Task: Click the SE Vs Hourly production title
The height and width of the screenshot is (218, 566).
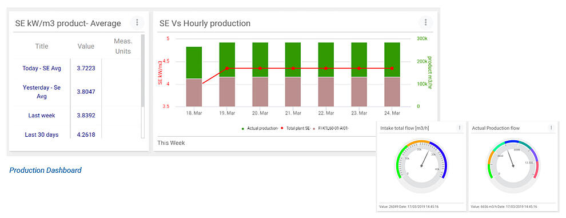Action: pos(205,23)
